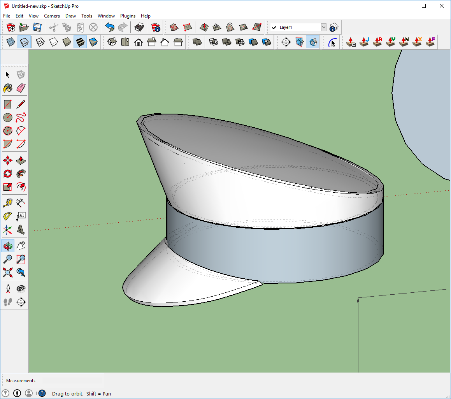Activate the 3D Text tool
Image resolution: width=451 pixels, height=399 pixels.
(x=21, y=229)
